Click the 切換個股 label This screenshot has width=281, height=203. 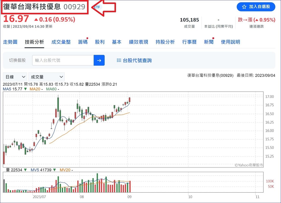click(x=17, y=60)
